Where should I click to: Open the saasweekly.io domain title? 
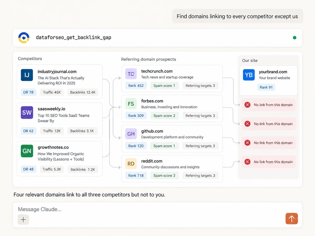51,109
